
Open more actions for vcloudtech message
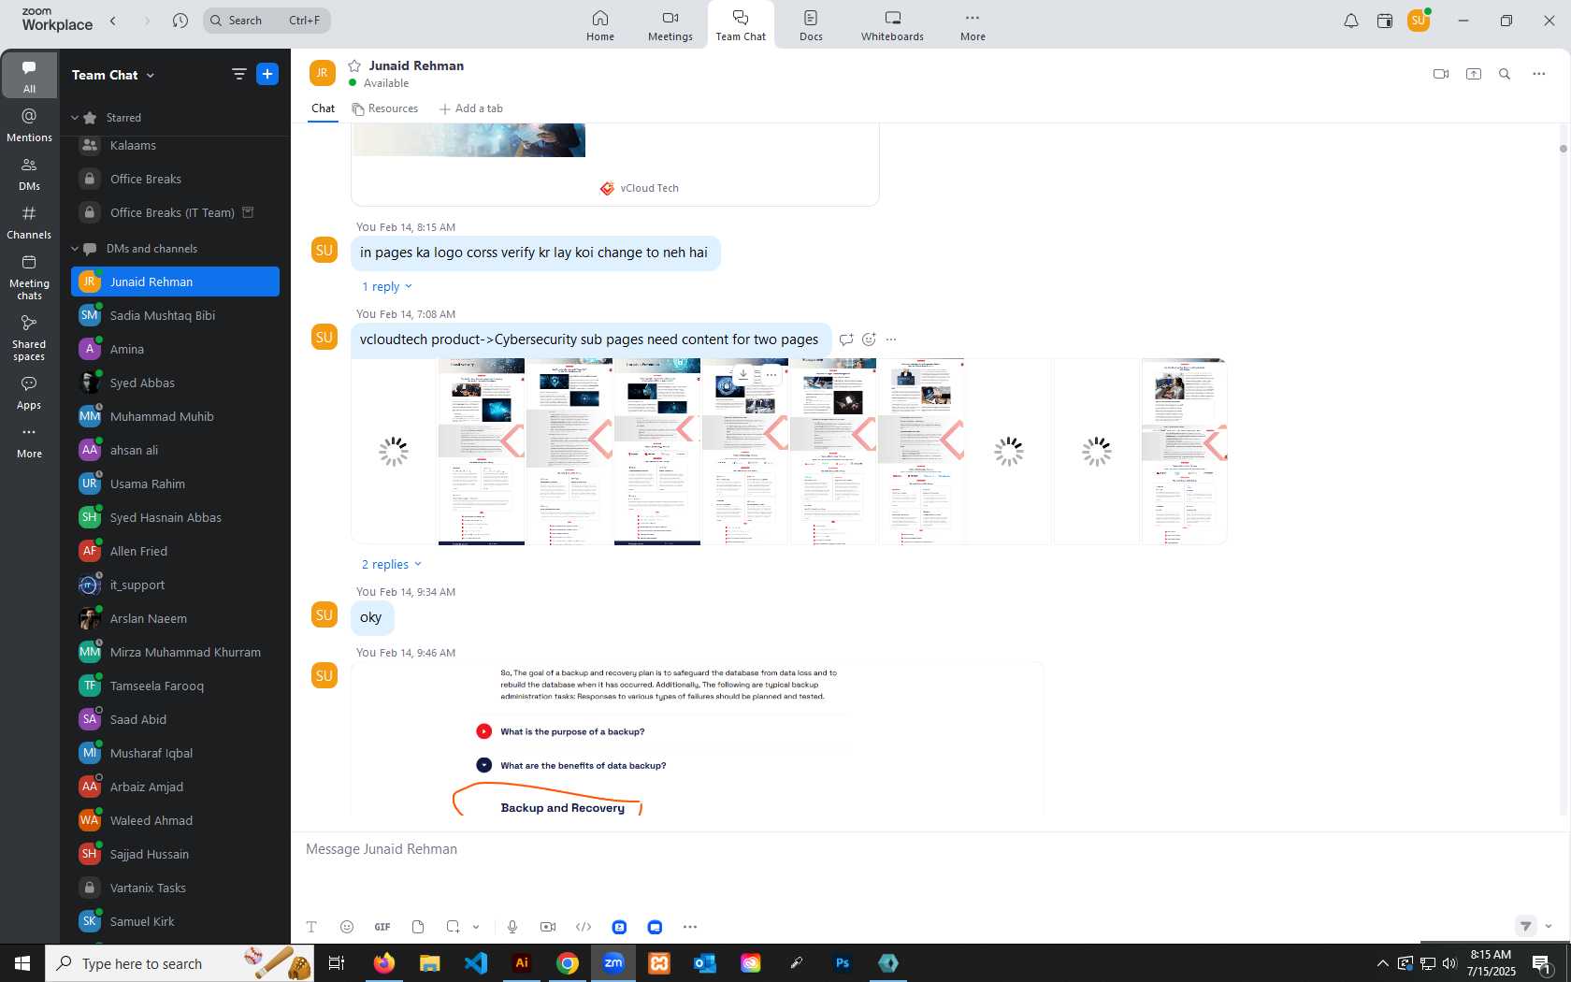pos(891,339)
